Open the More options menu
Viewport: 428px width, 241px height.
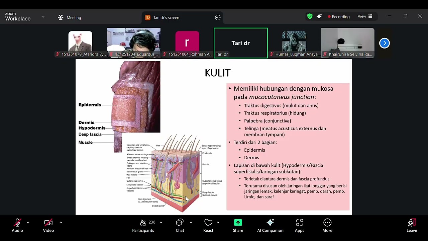point(327,226)
